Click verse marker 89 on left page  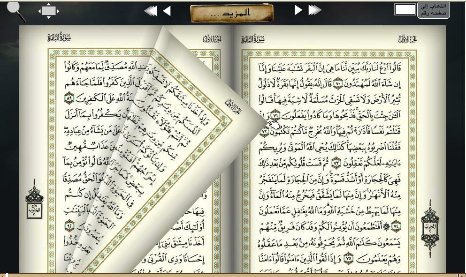point(69,98)
